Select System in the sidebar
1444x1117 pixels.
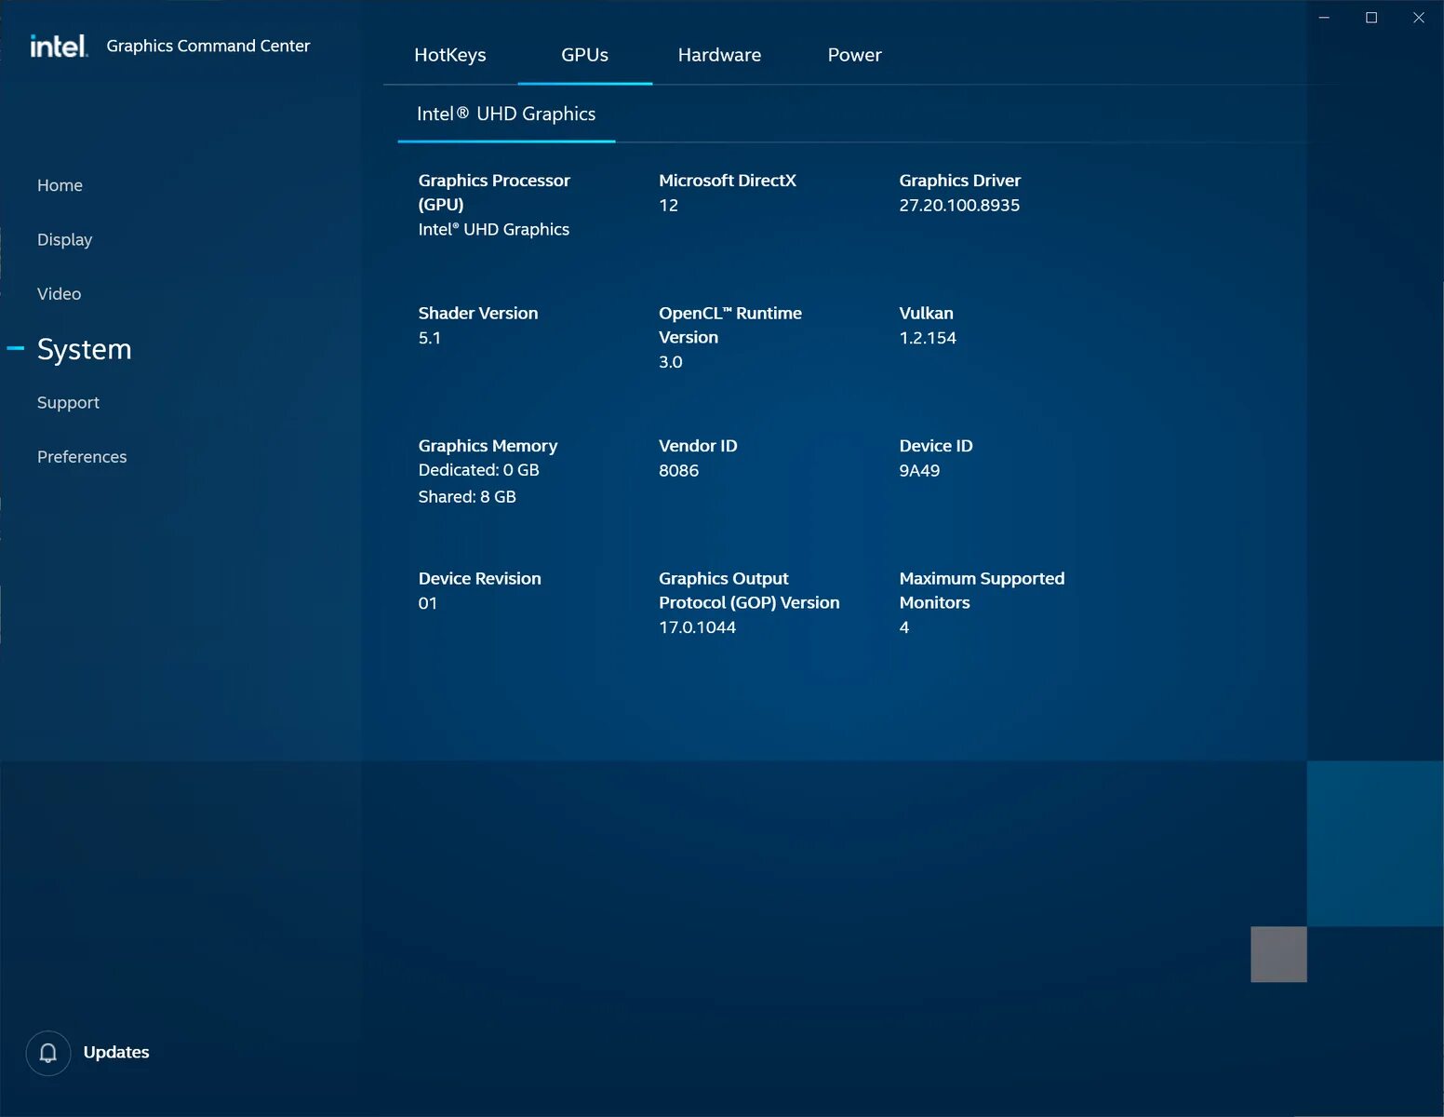coord(84,349)
